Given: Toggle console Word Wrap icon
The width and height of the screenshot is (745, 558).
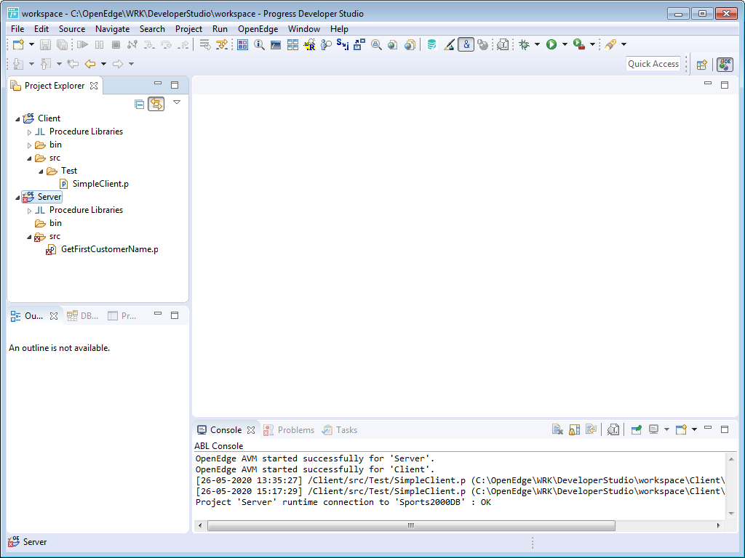Looking at the screenshot, I should pyautogui.click(x=591, y=430).
